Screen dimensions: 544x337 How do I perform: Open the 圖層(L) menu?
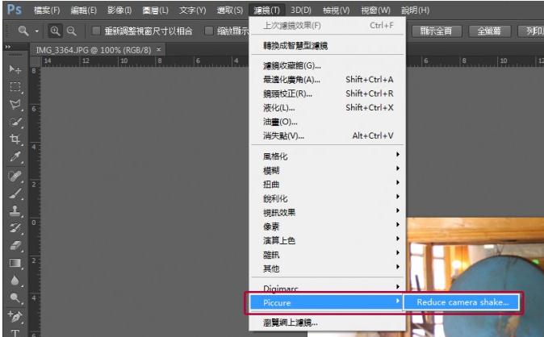(x=156, y=10)
